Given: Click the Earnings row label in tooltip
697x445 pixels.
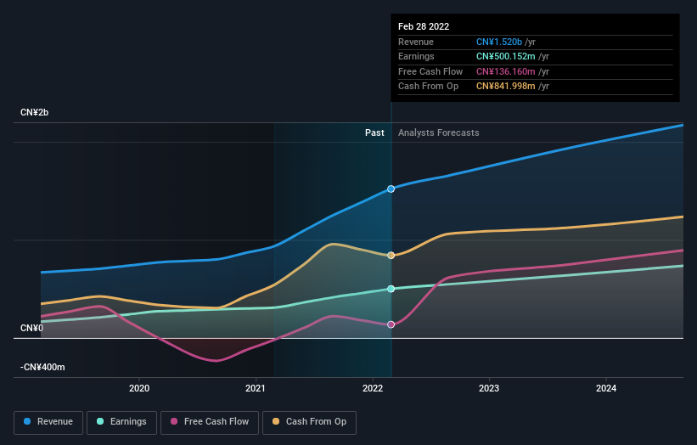Looking at the screenshot, I should 416,56.
